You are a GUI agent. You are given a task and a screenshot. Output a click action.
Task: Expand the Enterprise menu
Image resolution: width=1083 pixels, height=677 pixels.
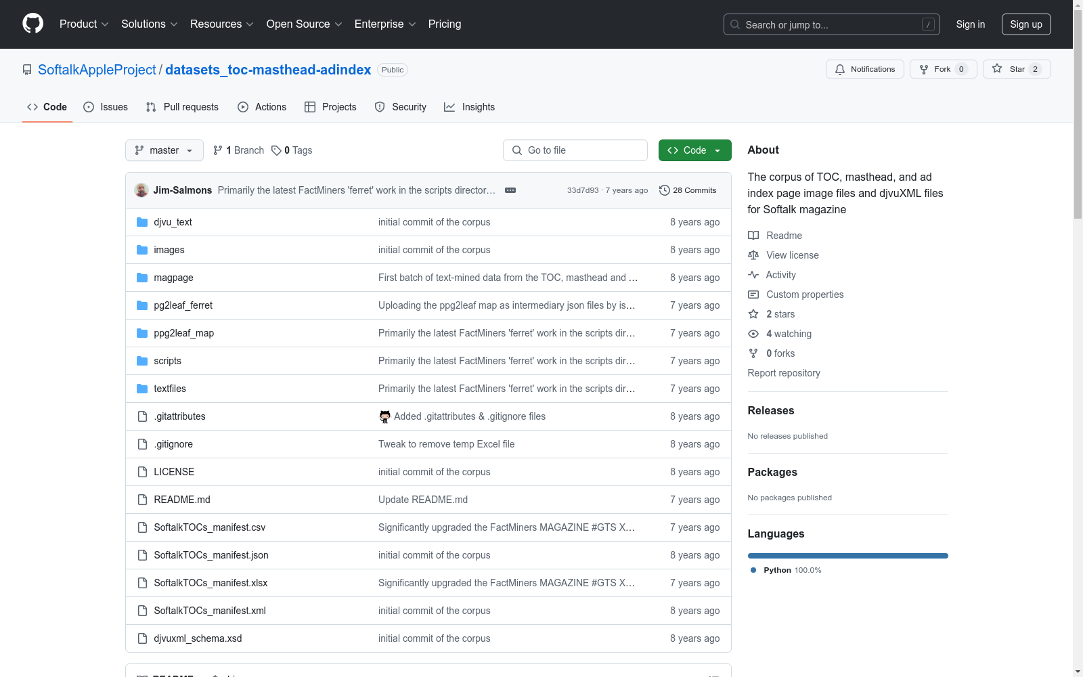385,24
